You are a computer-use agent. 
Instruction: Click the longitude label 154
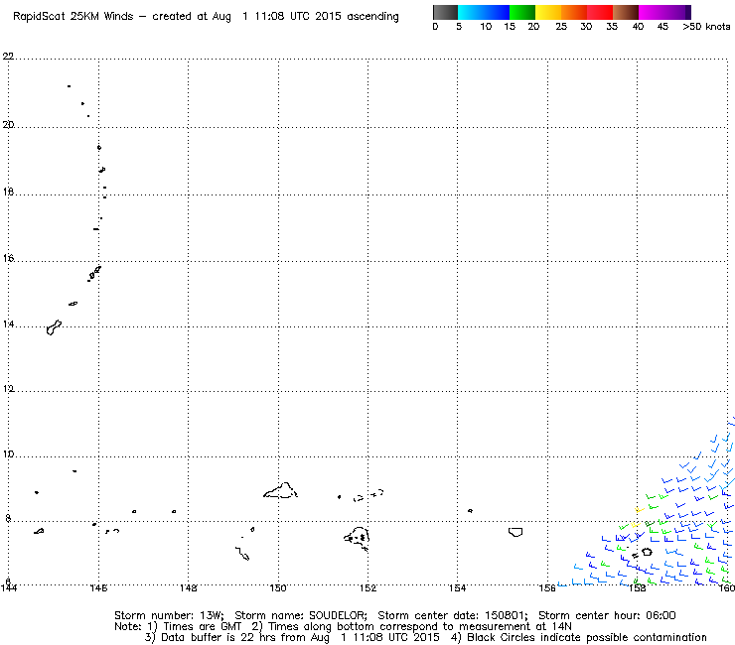pyautogui.click(x=458, y=587)
